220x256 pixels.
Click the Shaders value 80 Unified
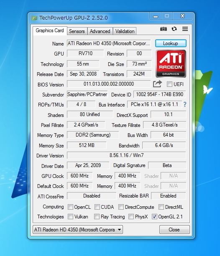(x=90, y=114)
